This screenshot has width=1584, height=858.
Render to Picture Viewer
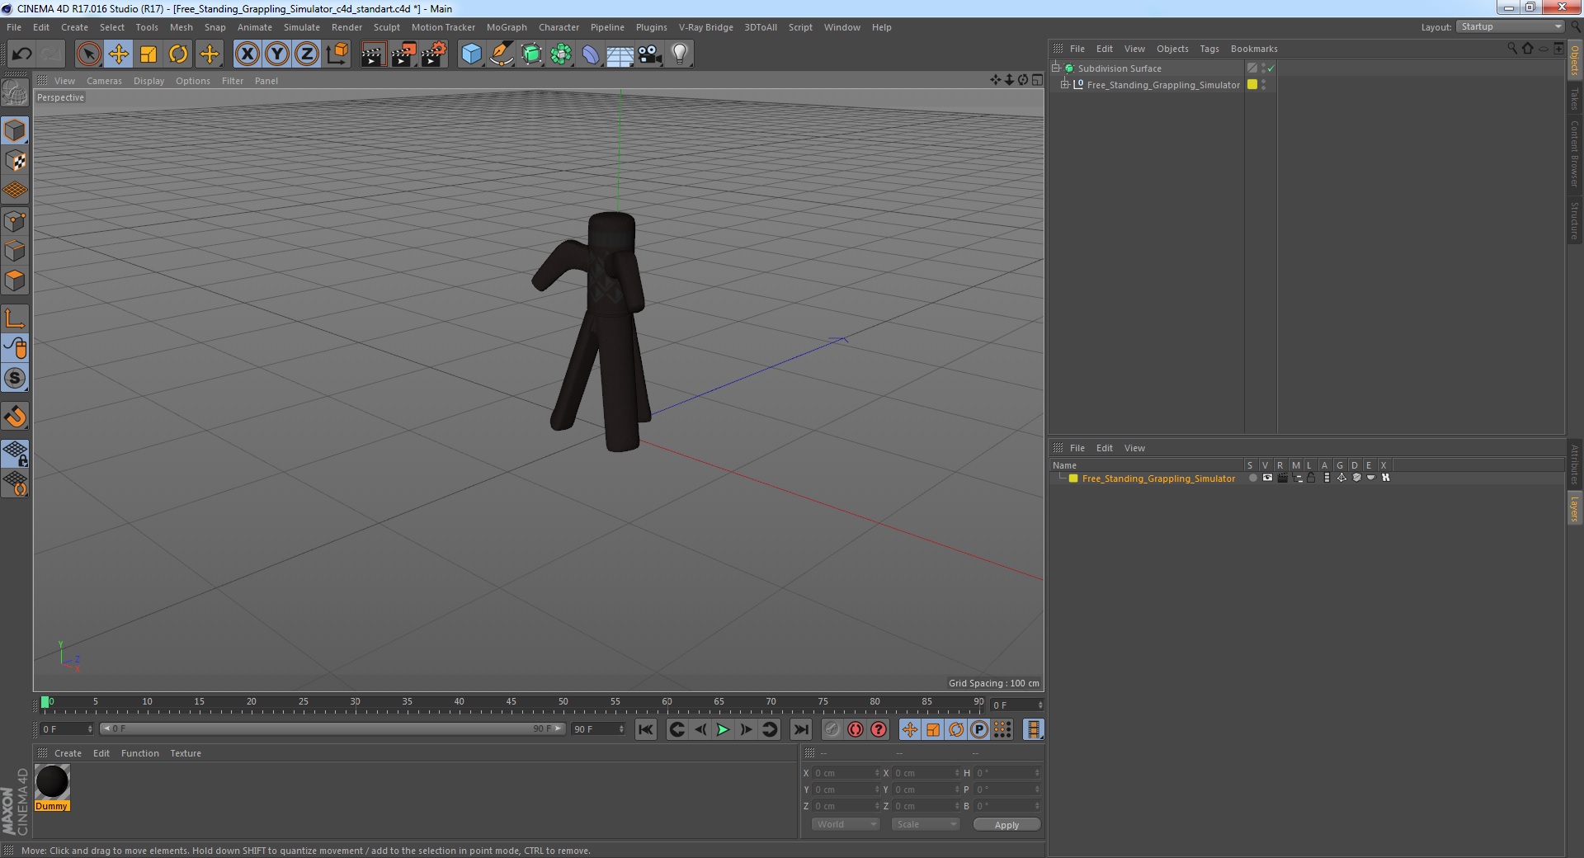tap(403, 54)
